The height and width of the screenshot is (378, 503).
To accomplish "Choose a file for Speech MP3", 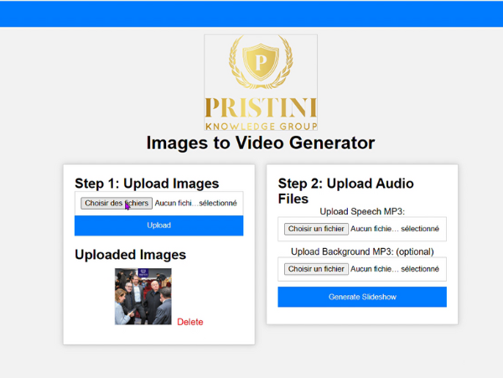I will pyautogui.click(x=316, y=229).
